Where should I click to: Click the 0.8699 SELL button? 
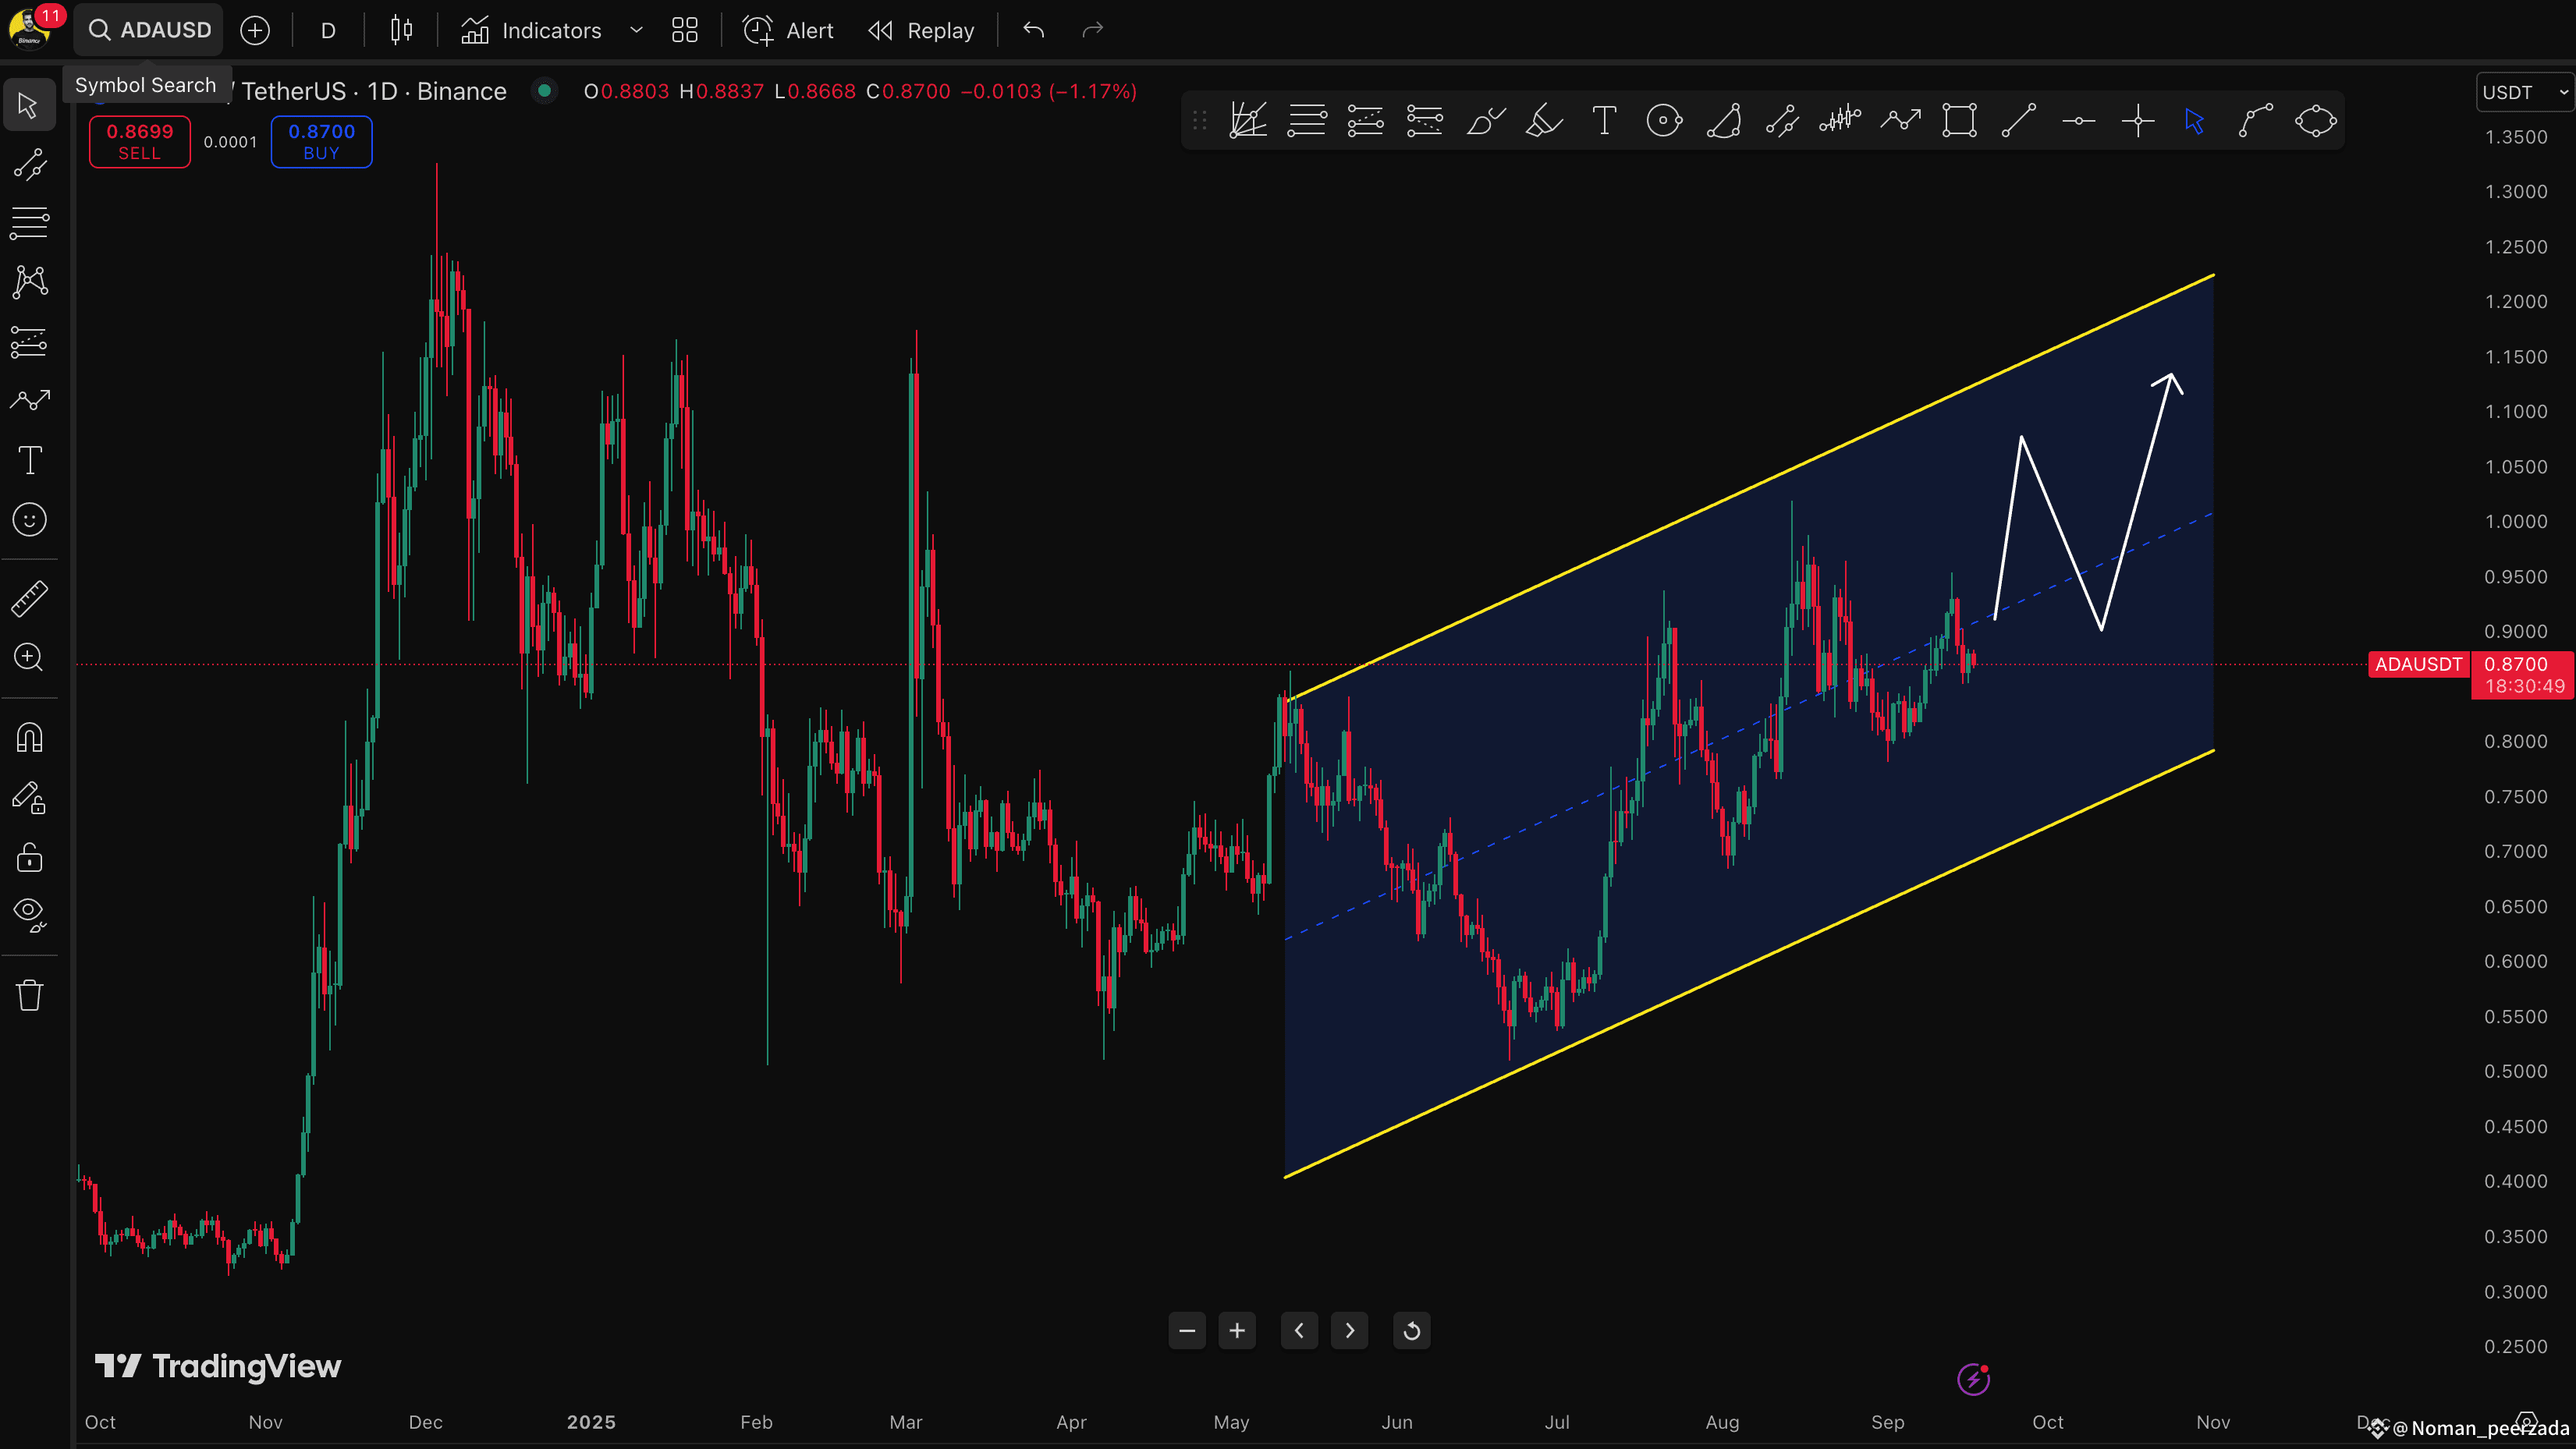pyautogui.click(x=140, y=141)
